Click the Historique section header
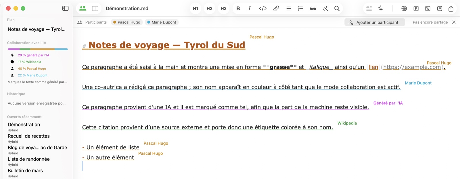 (16, 94)
